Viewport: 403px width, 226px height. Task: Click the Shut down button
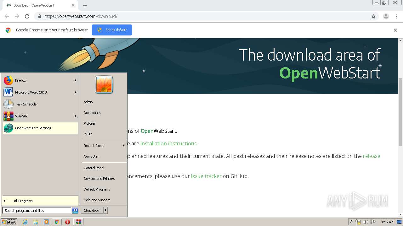point(92,210)
